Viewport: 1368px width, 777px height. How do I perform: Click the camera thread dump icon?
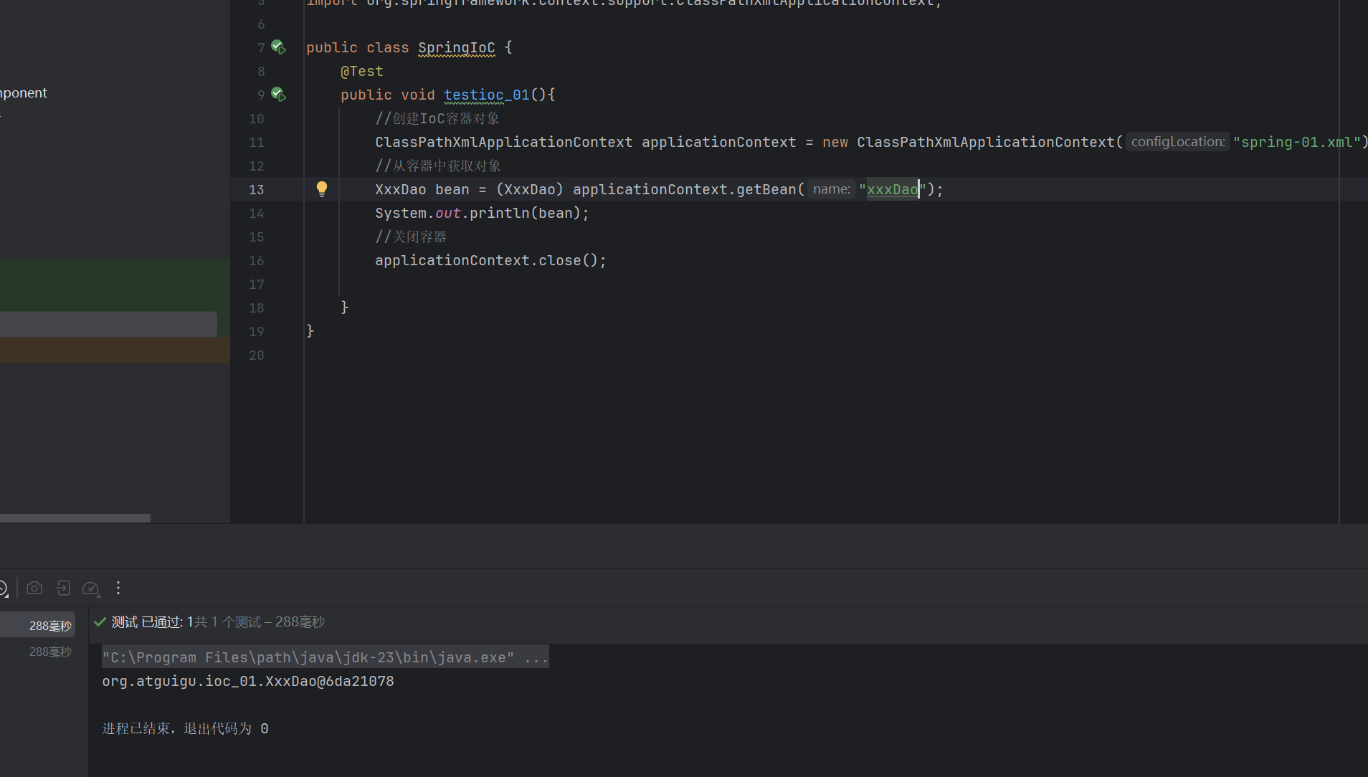[34, 588]
